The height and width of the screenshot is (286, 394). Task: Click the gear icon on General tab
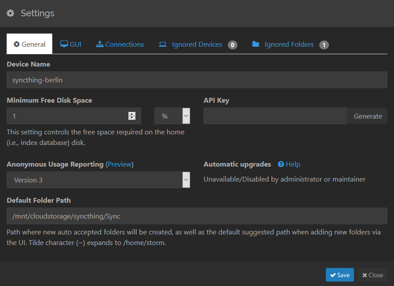point(17,45)
